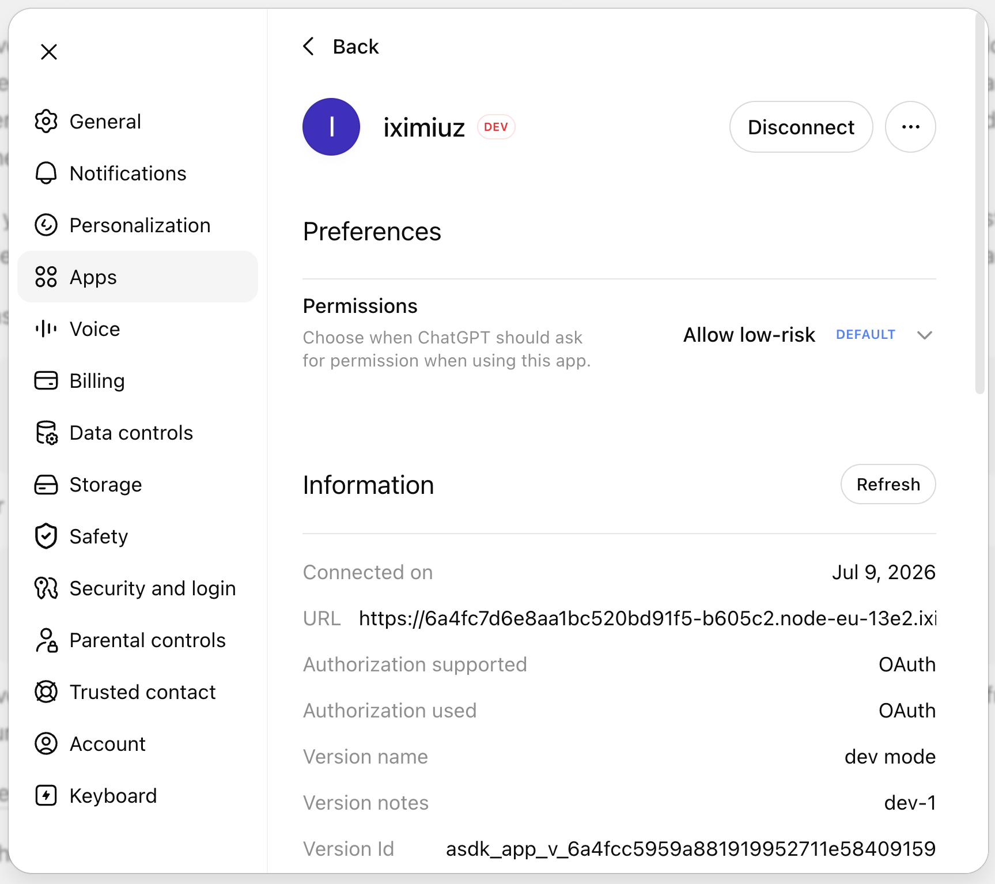Click the Disconnect button
The height and width of the screenshot is (884, 995).
(801, 127)
